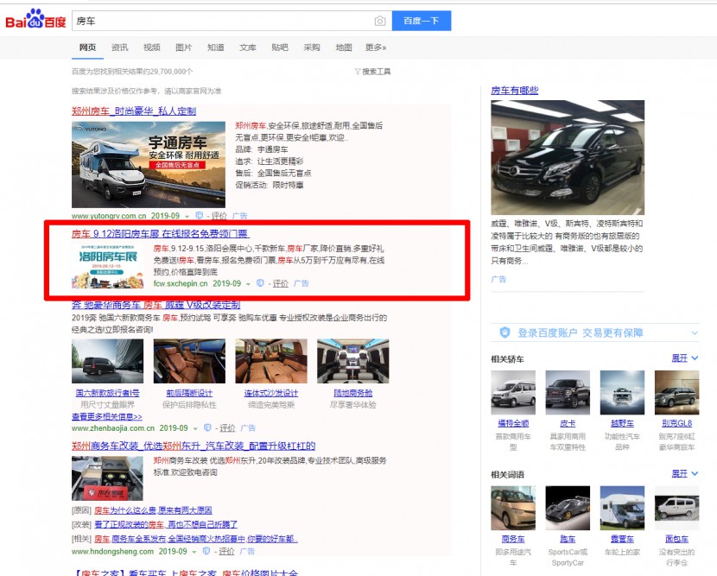Open the 搜索工具 filter tools
This screenshot has height=576, width=717.
coord(372,72)
